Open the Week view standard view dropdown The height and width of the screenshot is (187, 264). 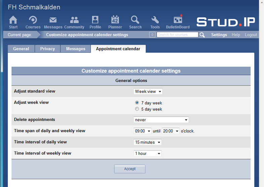tap(148, 91)
